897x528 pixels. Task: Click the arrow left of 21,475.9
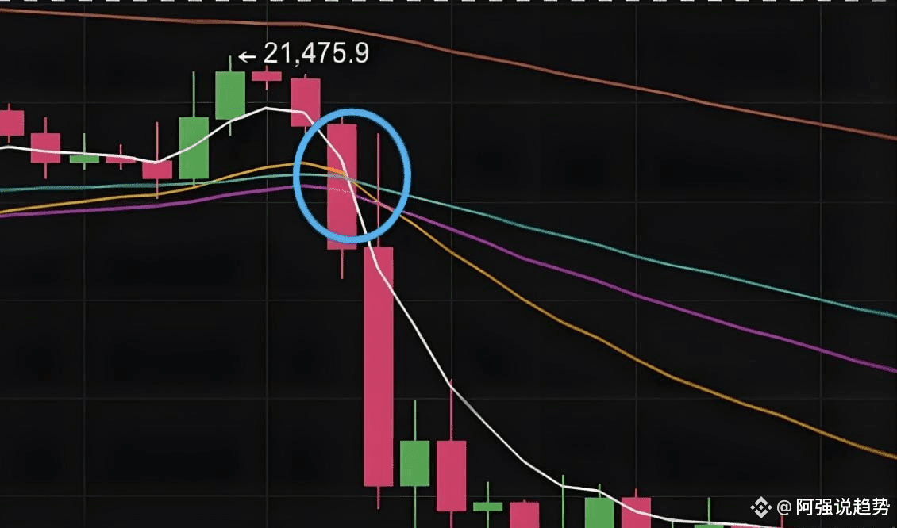247,56
